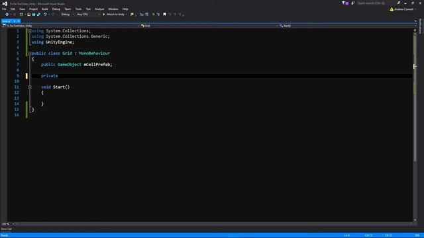424x238 pixels.
Task: Open the Analyze menu
Action: click(99, 9)
